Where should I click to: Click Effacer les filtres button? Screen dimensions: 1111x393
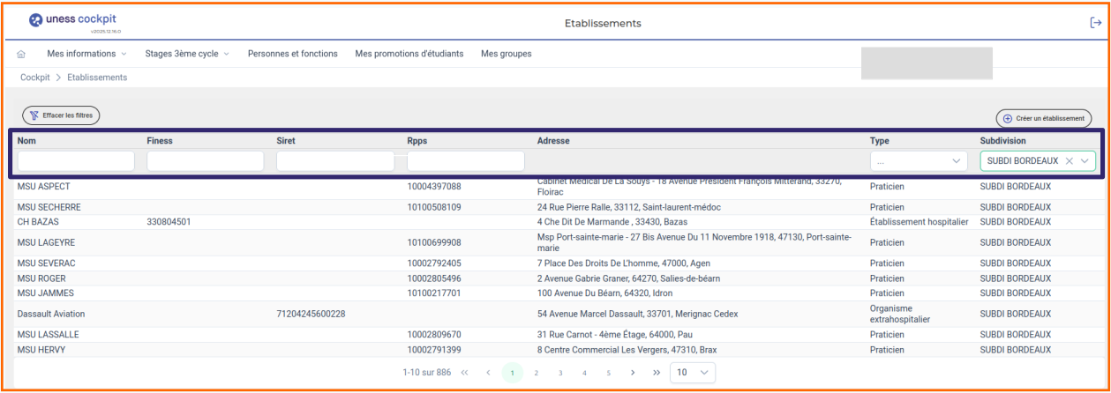click(x=61, y=115)
